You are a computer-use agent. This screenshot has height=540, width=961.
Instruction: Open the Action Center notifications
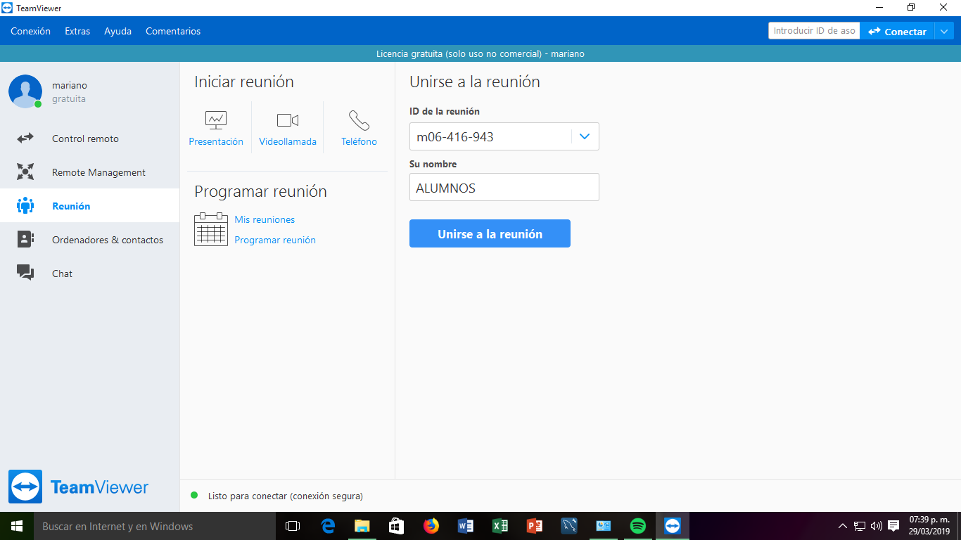(x=893, y=526)
